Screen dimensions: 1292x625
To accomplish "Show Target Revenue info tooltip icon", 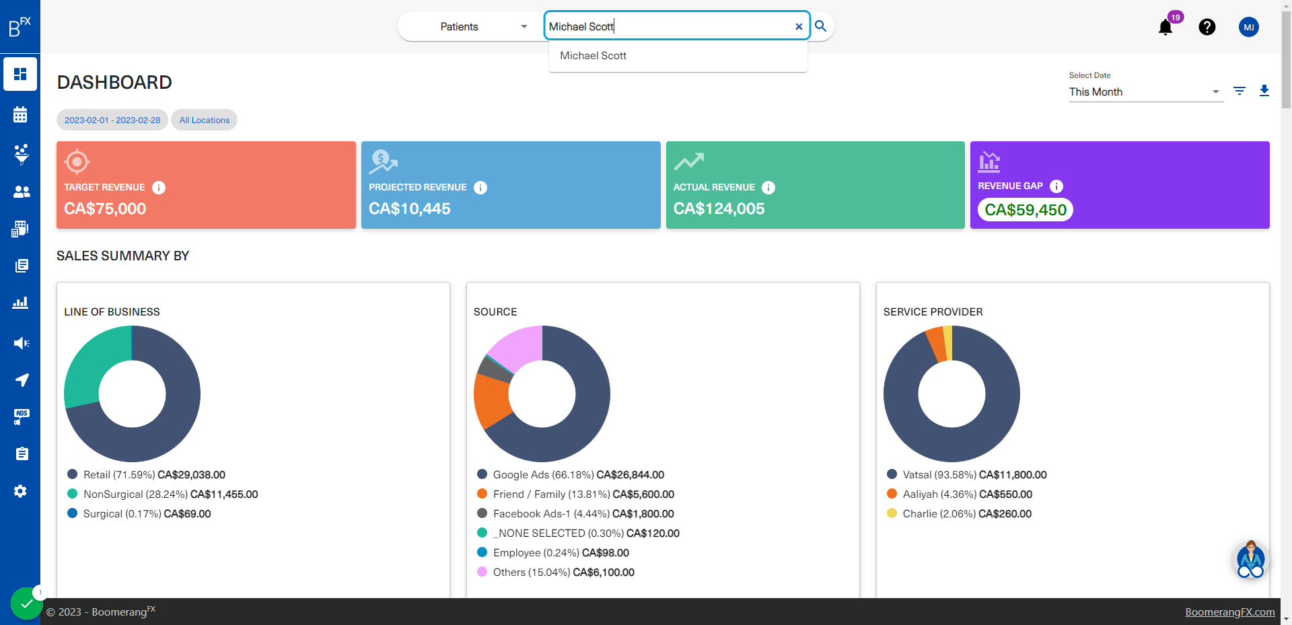I will [x=159, y=188].
